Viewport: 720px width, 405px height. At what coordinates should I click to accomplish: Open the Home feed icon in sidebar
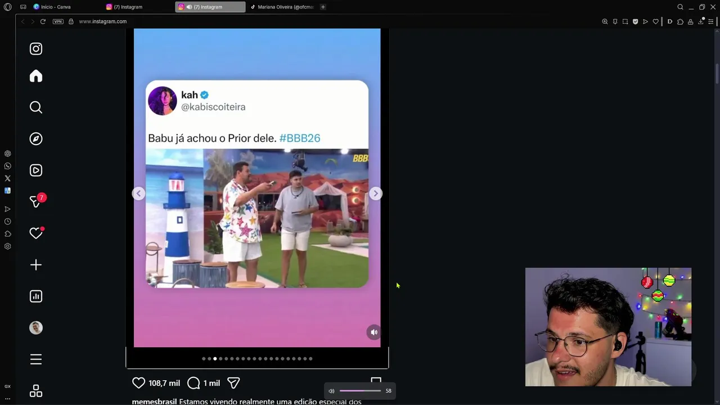[x=36, y=76]
